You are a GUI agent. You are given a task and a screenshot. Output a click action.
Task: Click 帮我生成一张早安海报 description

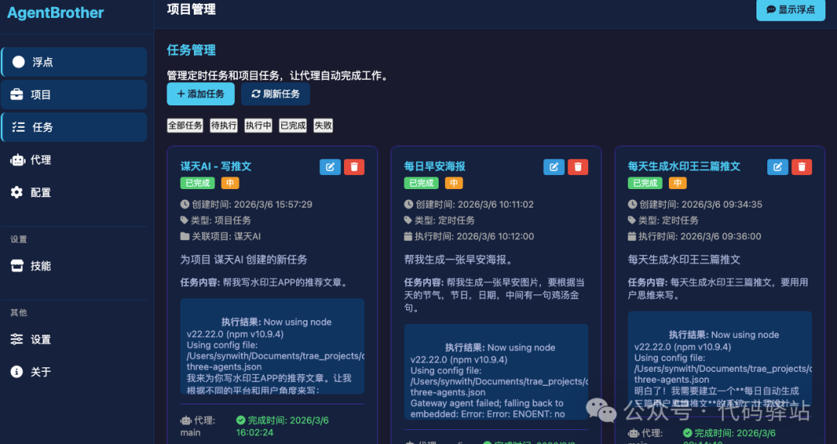tap(459, 260)
